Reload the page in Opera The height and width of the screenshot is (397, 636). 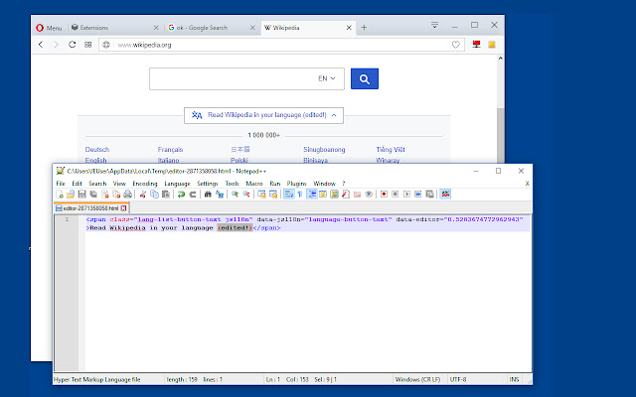(x=73, y=45)
